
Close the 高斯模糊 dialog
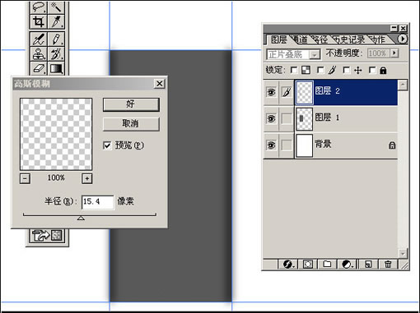160,84
